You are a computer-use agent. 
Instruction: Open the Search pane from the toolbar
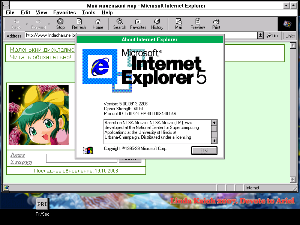click(120, 24)
